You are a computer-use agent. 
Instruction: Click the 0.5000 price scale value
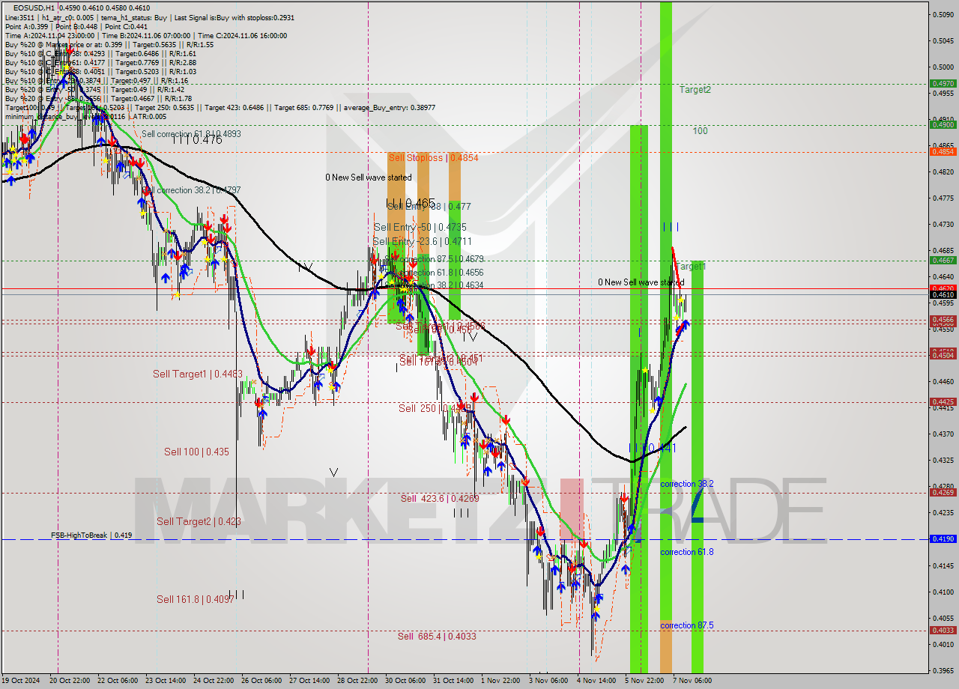pos(943,67)
